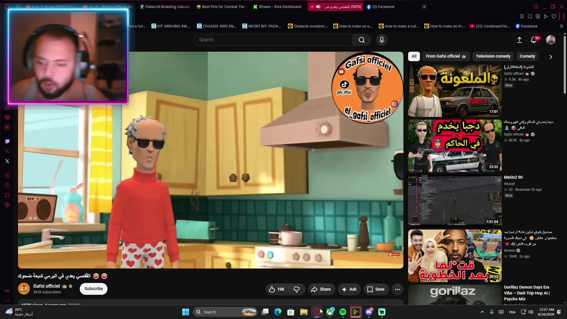Switch to the (2) Facebook tab

point(381,7)
